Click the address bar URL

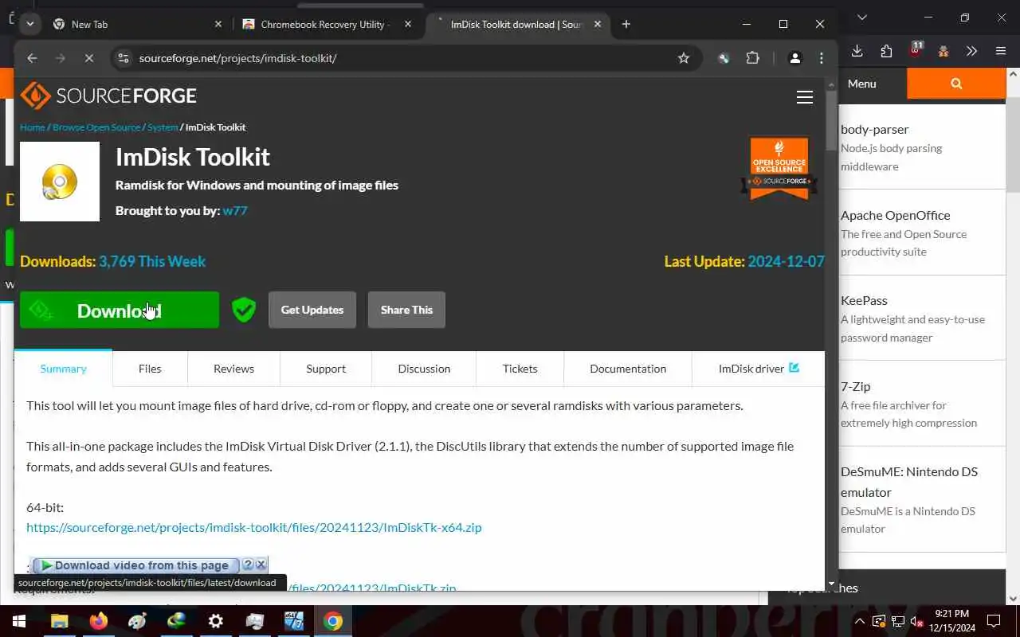coord(238,58)
